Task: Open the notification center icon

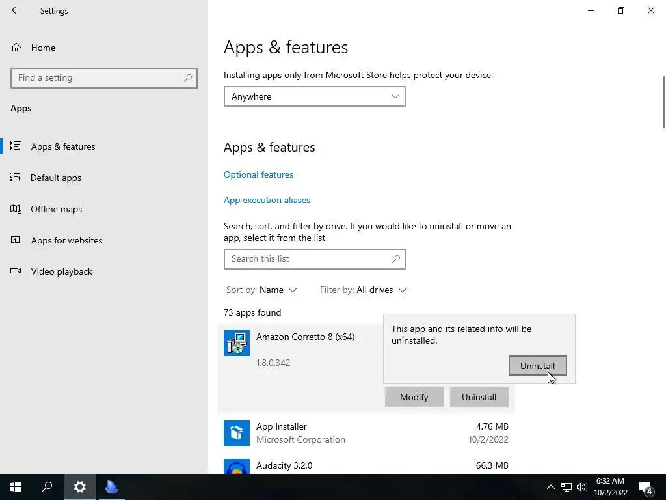Action: 646,488
